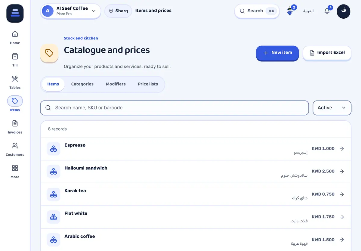Expand the Al Seef Coffee account dropdown
This screenshot has width=361, height=251.
71,11
